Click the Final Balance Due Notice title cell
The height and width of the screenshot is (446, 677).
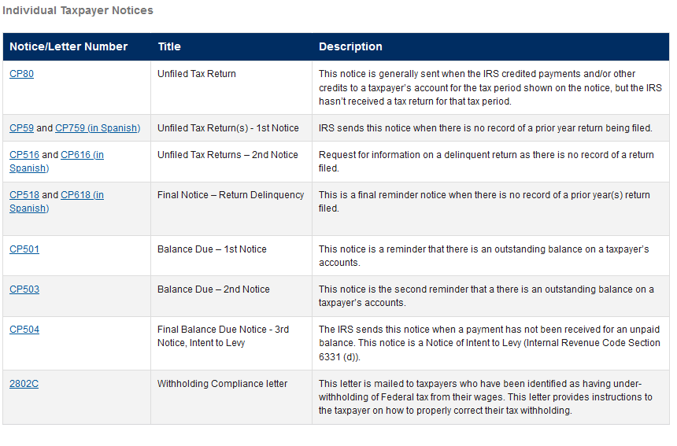coord(223,336)
